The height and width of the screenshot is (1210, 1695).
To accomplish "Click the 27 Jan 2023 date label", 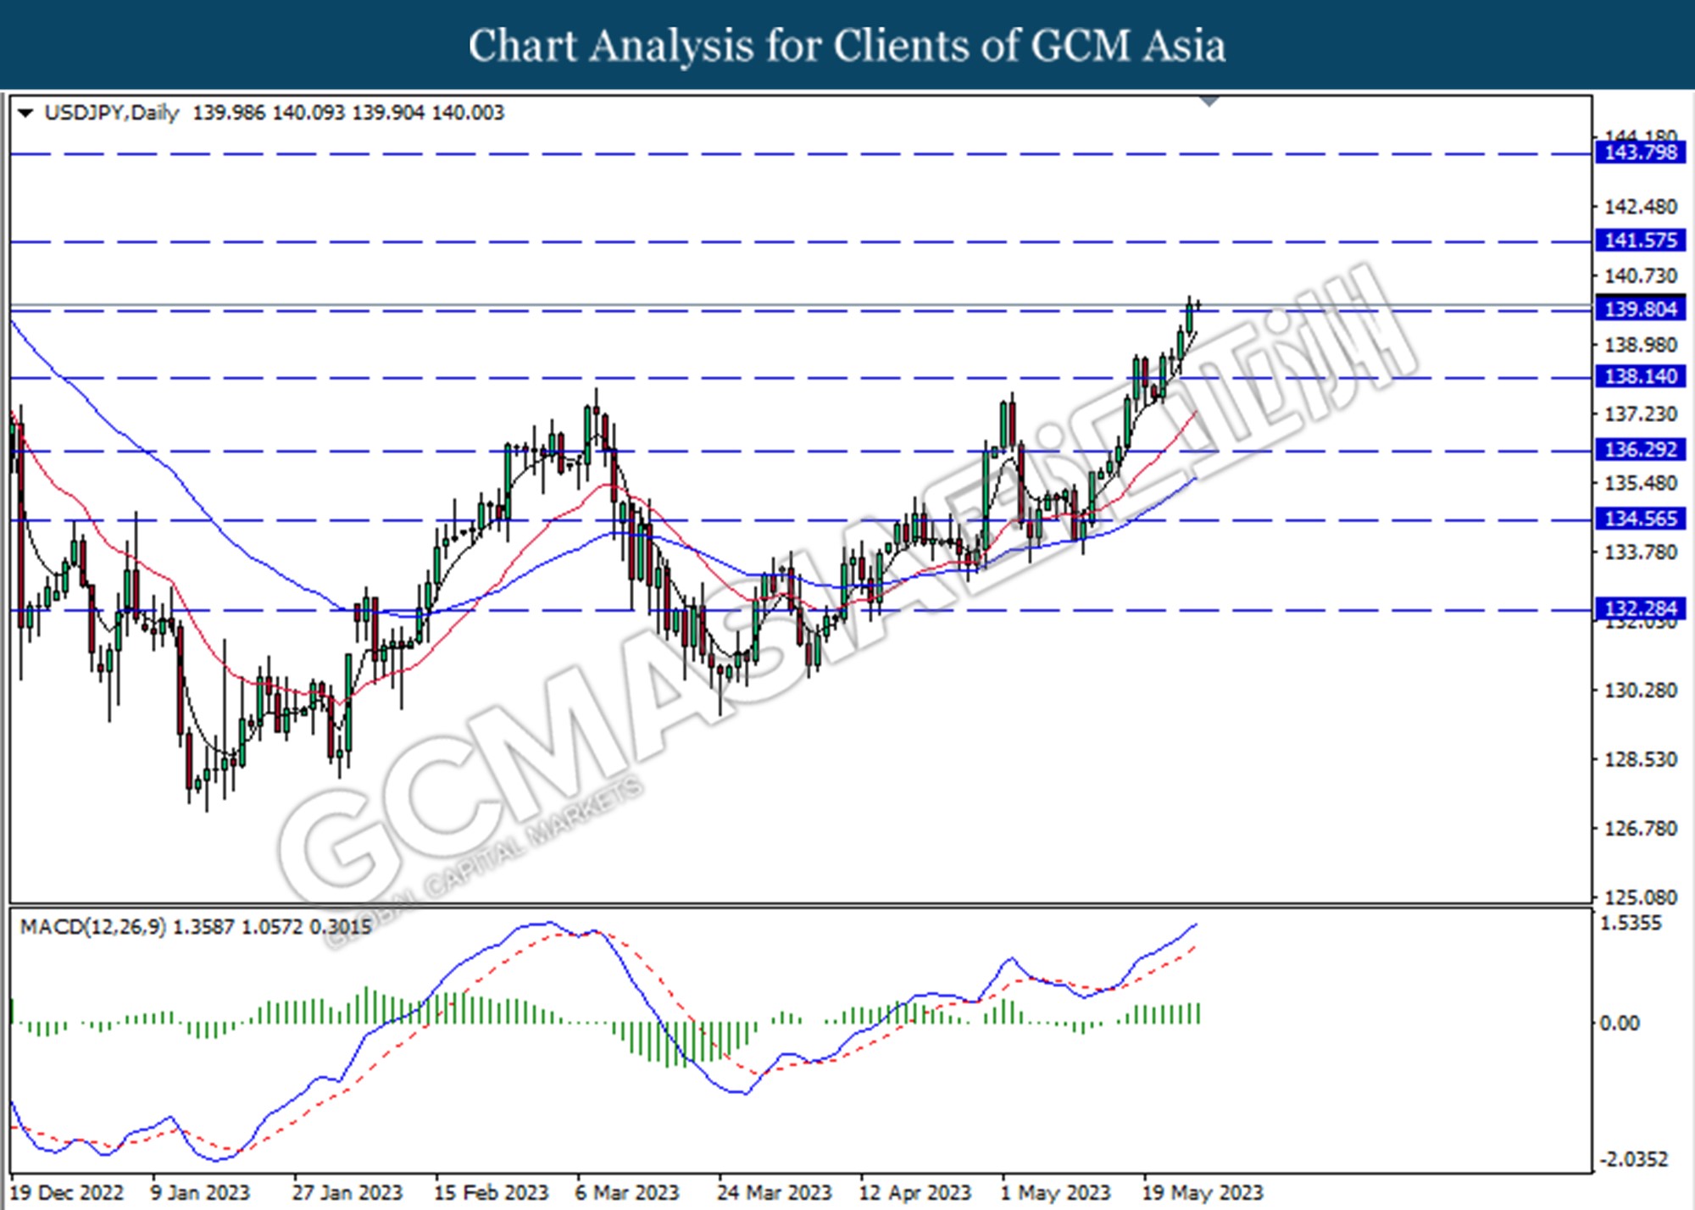I will coord(347,1193).
